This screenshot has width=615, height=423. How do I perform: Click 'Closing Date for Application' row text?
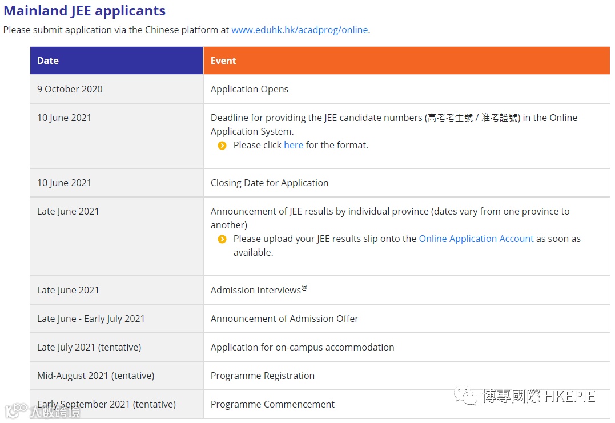click(x=269, y=183)
